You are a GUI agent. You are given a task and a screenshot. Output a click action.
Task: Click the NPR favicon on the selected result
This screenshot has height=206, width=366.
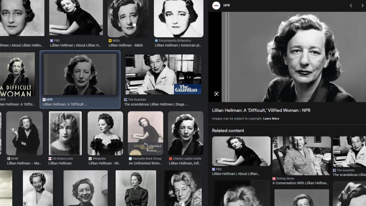tap(44, 100)
